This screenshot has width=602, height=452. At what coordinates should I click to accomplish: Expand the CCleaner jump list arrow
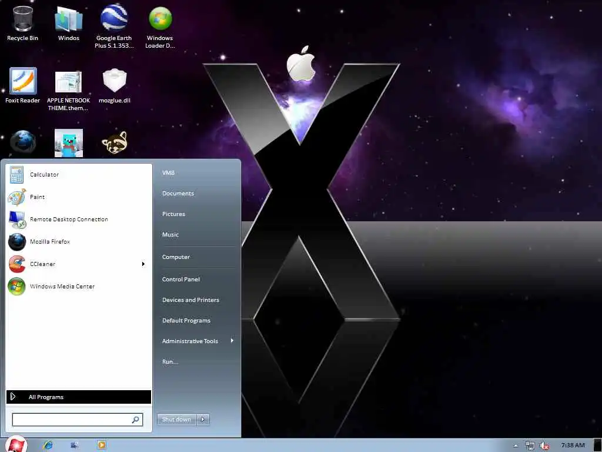(143, 264)
